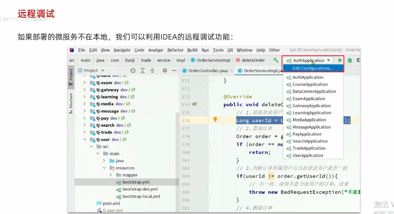The image size is (394, 214).
Task: Select UserApplication configuration
Action: (313, 155)
